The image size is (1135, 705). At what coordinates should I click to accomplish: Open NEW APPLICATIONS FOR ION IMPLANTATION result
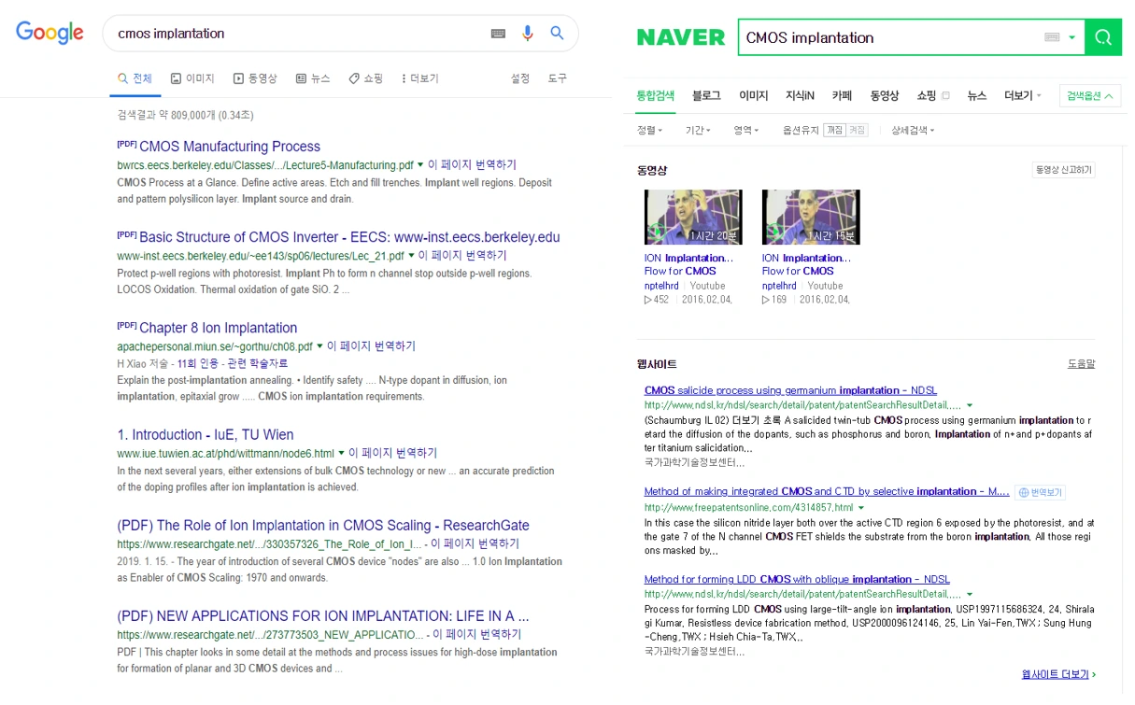pos(323,616)
